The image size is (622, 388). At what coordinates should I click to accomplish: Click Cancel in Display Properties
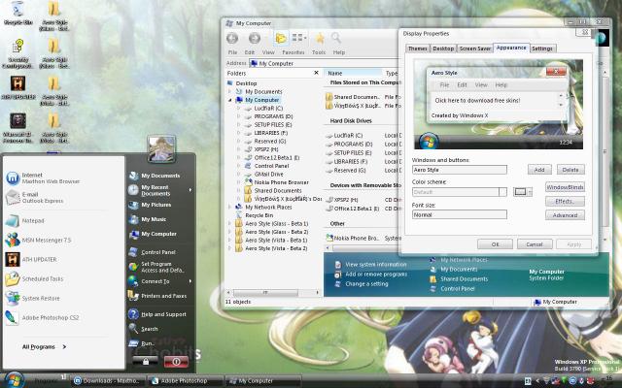[535, 244]
